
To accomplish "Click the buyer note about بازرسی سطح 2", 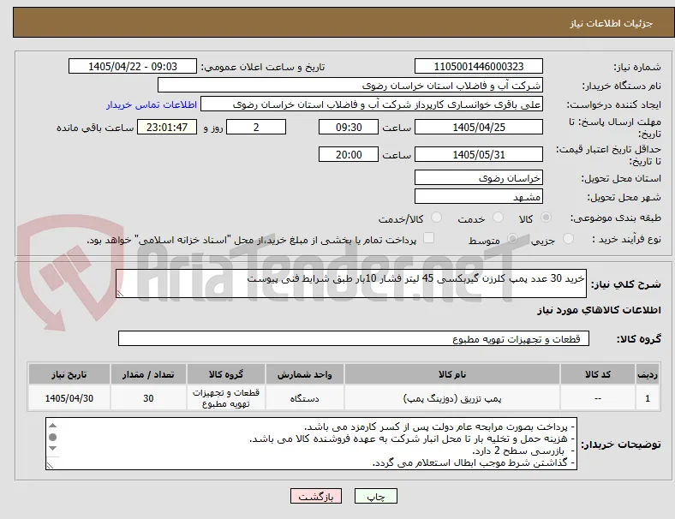I will click(x=524, y=451).
